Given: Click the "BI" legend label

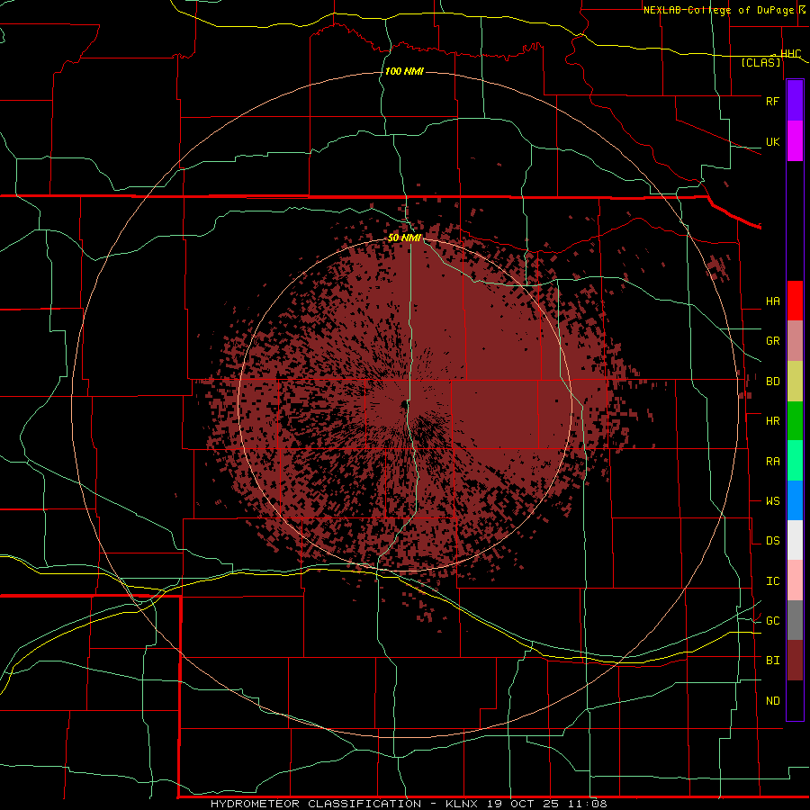Looking at the screenshot, I should tap(772, 661).
